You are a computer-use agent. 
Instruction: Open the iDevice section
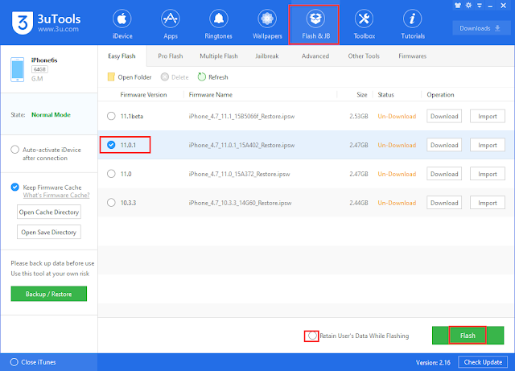click(x=122, y=25)
